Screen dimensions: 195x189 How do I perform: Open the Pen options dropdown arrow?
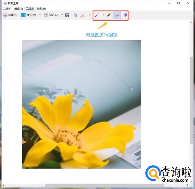pyautogui.click(x=103, y=15)
